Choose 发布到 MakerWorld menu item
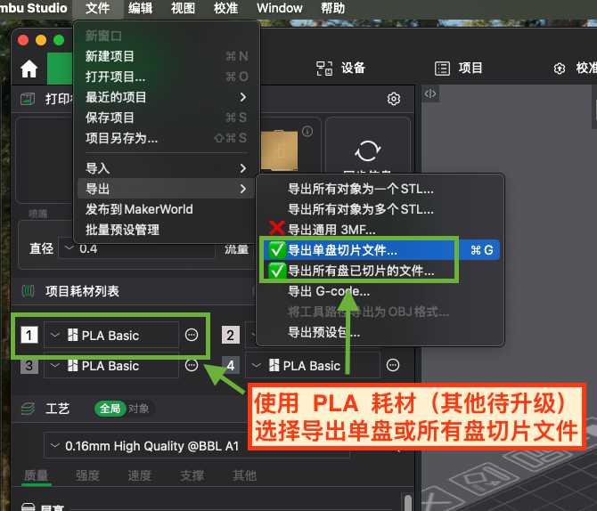This screenshot has height=511, width=597. (166, 209)
